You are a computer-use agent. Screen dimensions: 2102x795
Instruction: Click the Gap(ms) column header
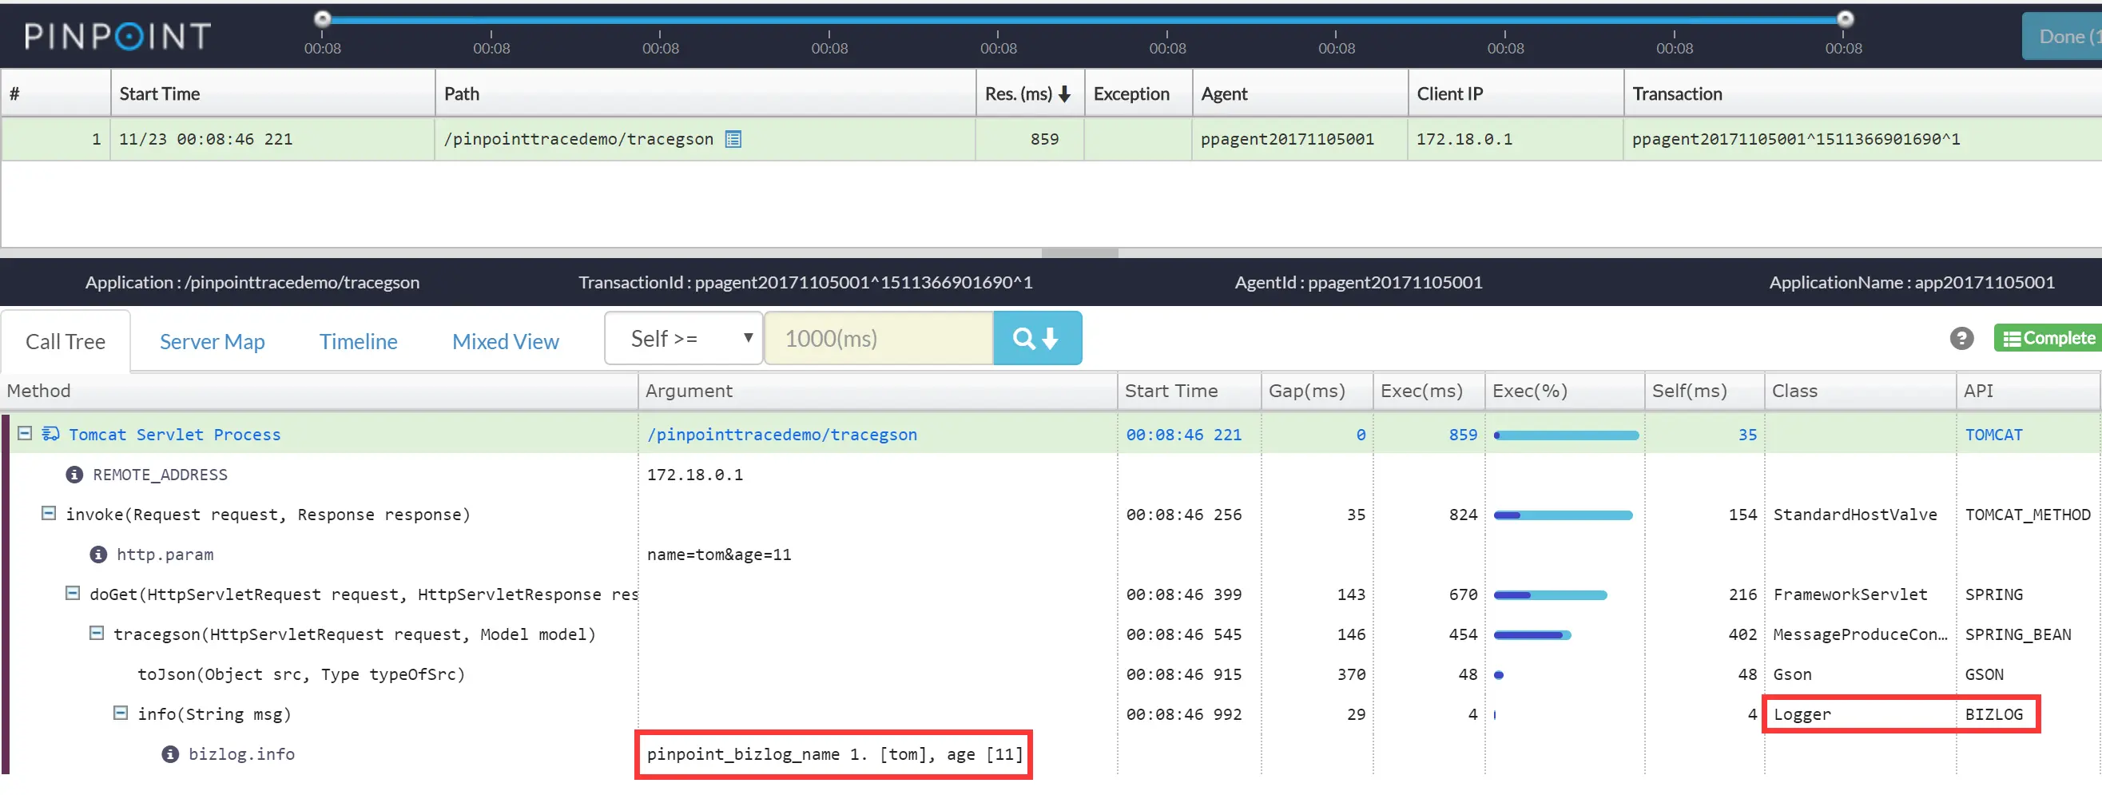click(1317, 391)
